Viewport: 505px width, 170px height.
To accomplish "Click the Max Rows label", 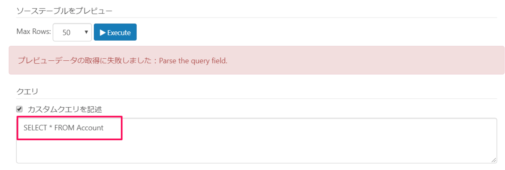I will pyautogui.click(x=34, y=32).
